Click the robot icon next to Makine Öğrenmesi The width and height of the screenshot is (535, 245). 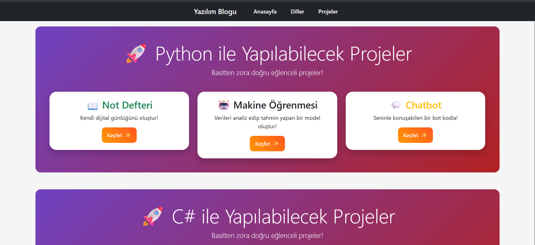coord(224,105)
